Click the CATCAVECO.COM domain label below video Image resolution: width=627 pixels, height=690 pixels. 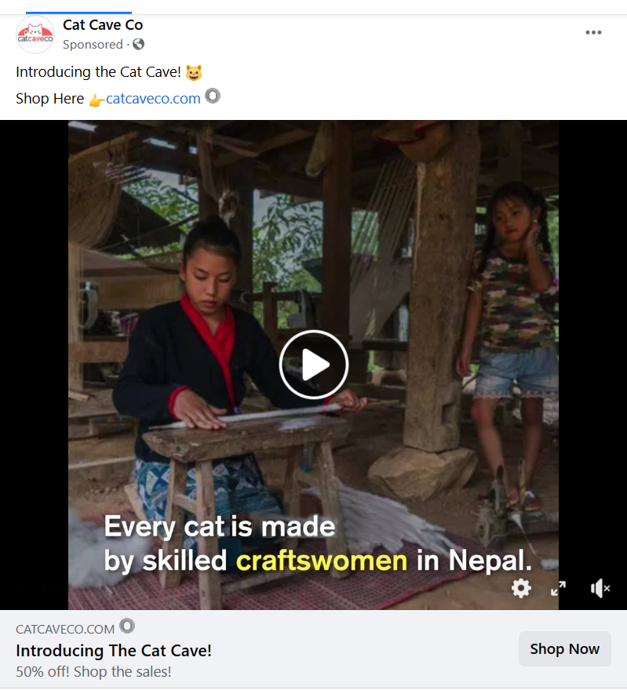[x=65, y=629]
